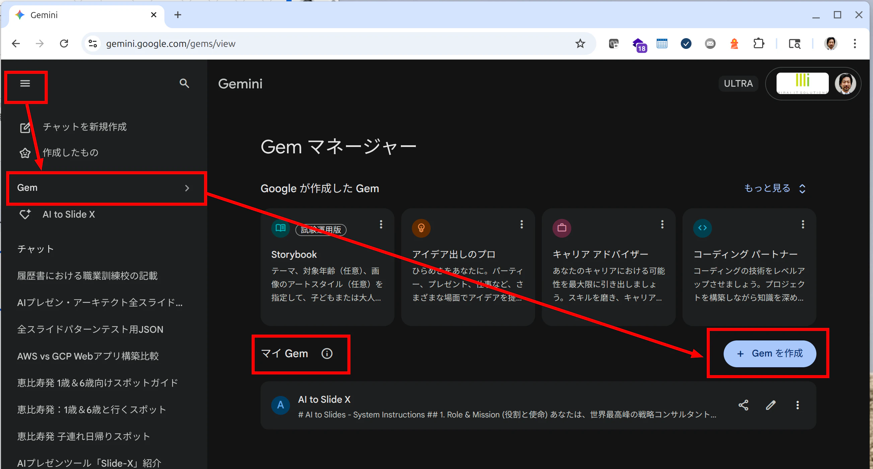Image resolution: width=873 pixels, height=469 pixels.
Task: Click the Gem を作成 button
Action: (770, 354)
